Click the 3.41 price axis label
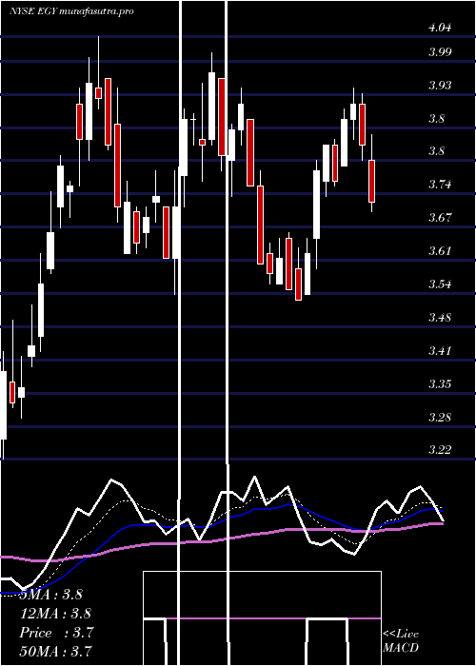The width and height of the screenshot is (476, 666). pos(440,350)
